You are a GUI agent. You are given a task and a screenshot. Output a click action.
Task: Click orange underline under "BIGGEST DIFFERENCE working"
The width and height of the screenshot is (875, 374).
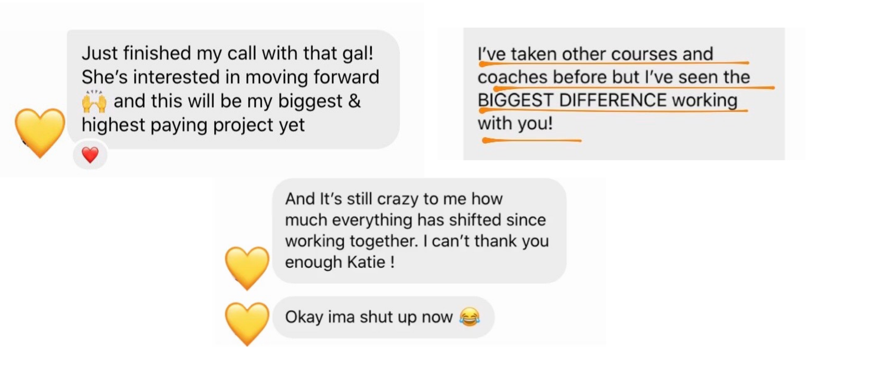(x=613, y=111)
